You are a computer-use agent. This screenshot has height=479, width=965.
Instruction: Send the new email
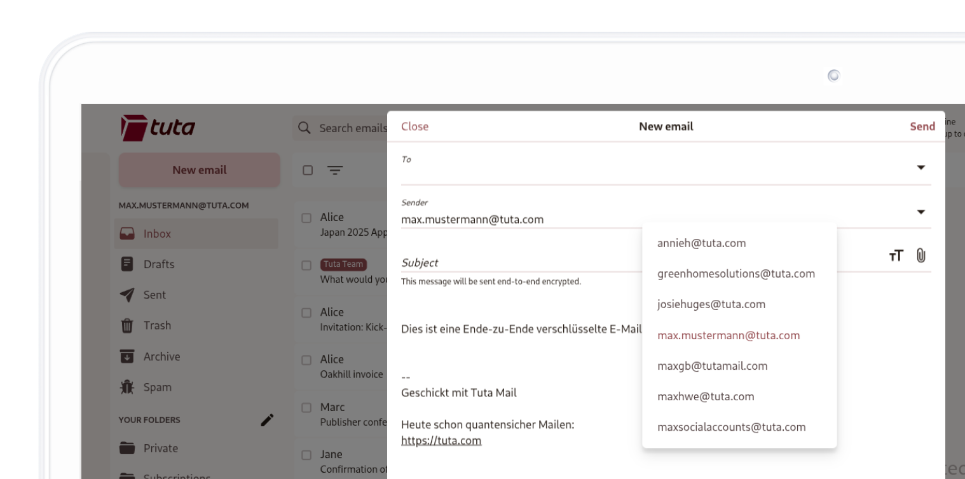coord(922,126)
